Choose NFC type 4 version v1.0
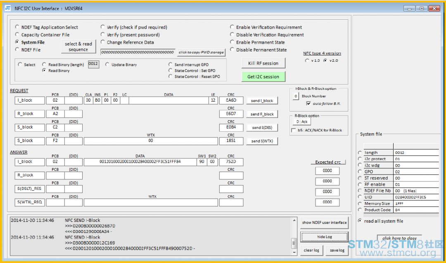The height and width of the screenshot is (263, 446). (307, 61)
